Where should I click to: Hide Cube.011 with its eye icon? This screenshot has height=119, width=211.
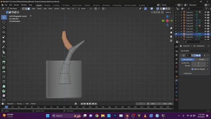coord(205,12)
